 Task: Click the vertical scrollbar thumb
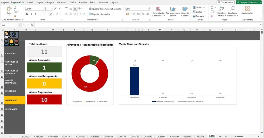262,32
